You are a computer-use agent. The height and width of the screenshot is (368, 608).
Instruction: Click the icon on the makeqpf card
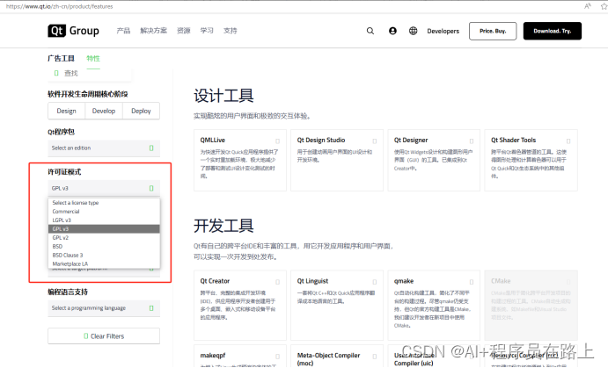278,356
